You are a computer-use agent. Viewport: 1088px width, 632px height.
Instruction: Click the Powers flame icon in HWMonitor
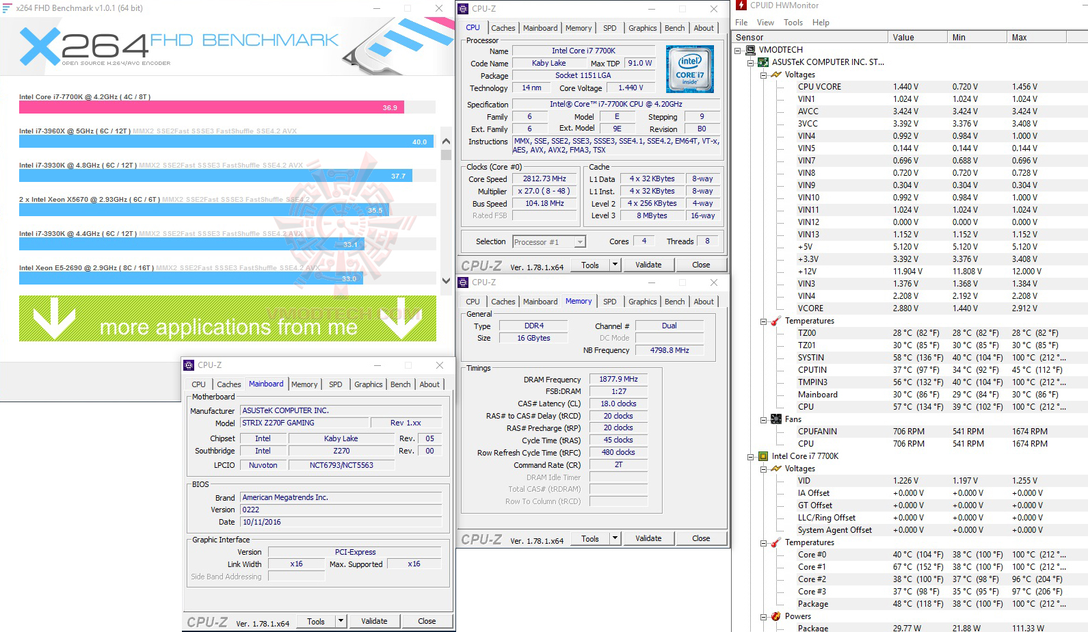775,616
